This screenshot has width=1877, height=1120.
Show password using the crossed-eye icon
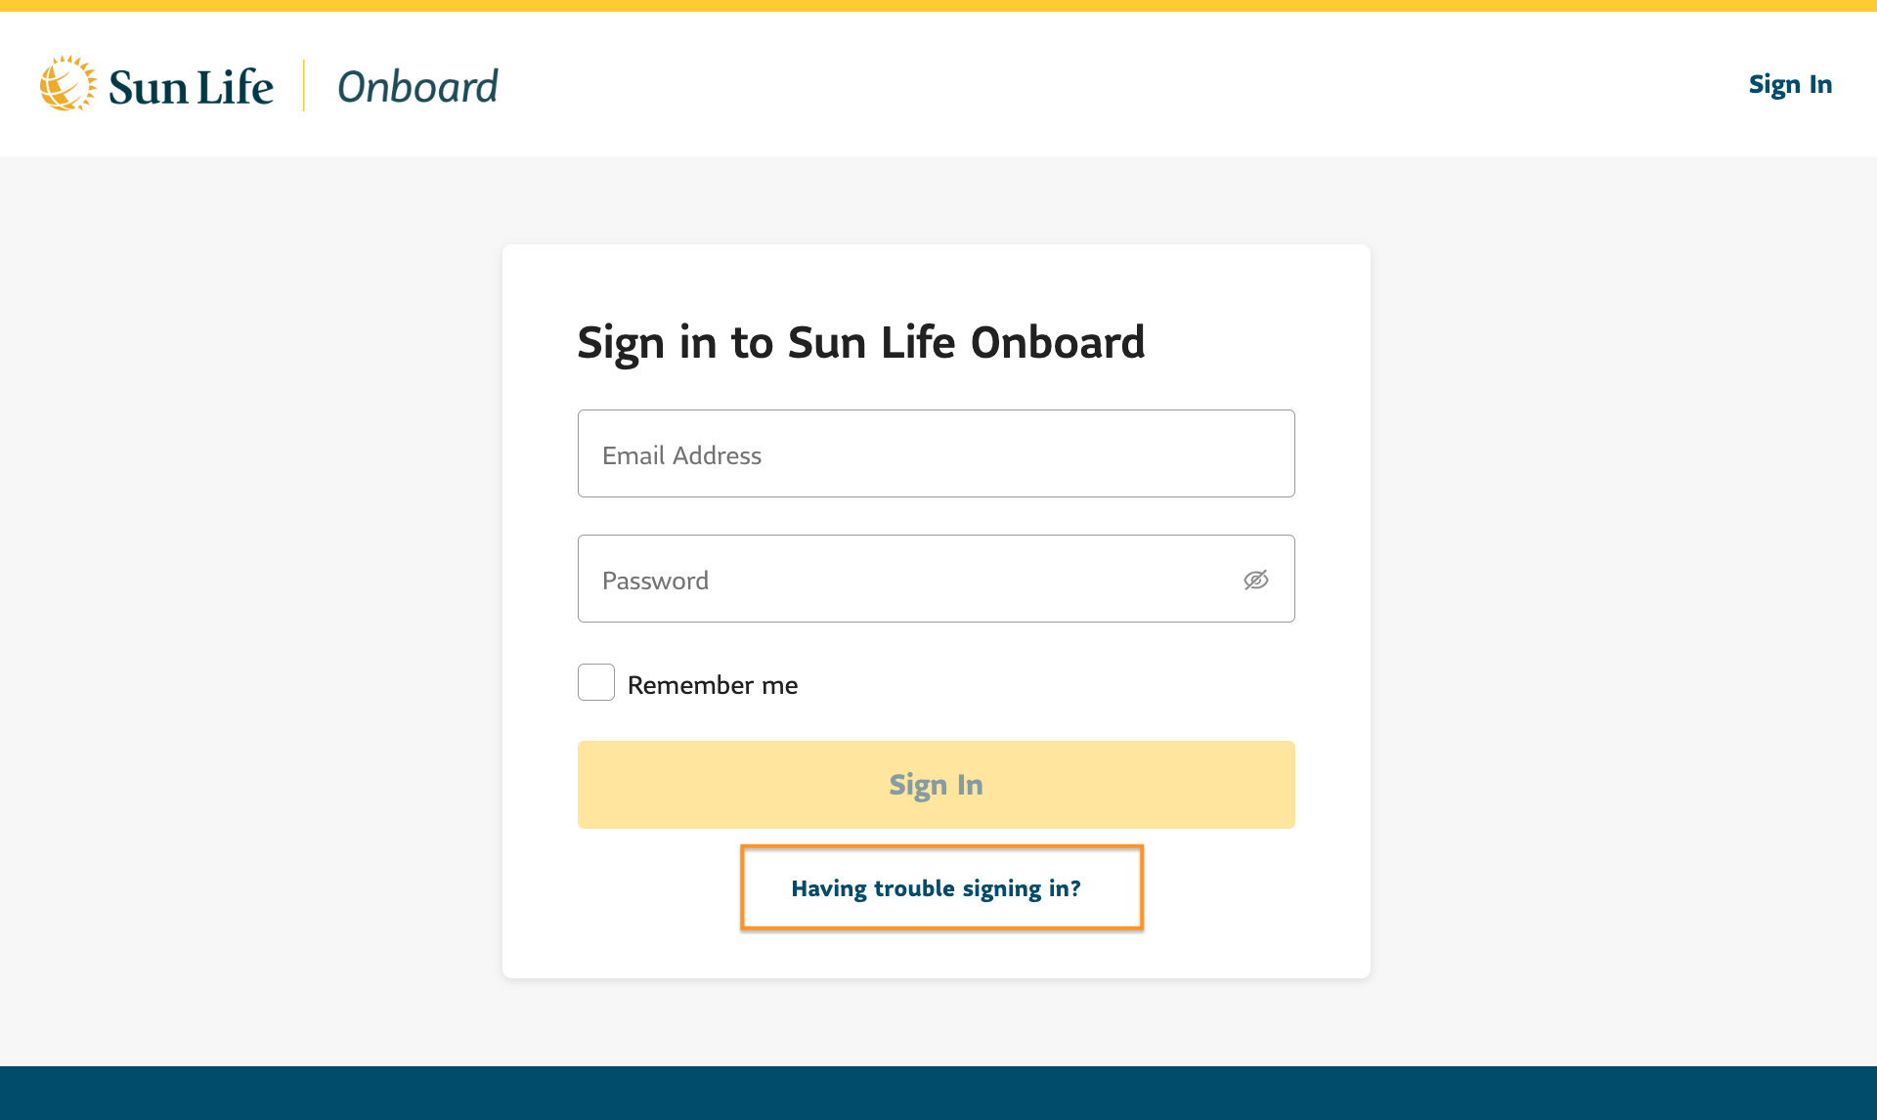[1256, 580]
